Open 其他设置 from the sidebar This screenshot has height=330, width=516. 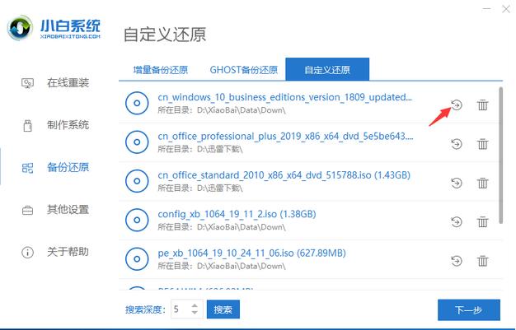pos(68,209)
